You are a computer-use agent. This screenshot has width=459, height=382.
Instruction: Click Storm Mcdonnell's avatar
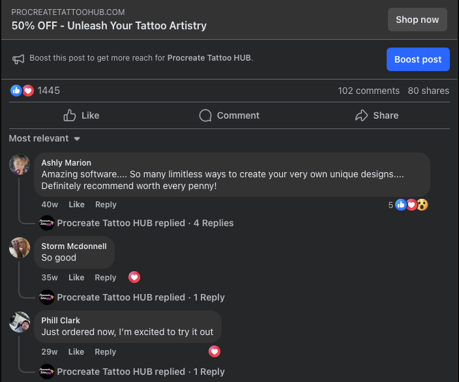(x=20, y=247)
